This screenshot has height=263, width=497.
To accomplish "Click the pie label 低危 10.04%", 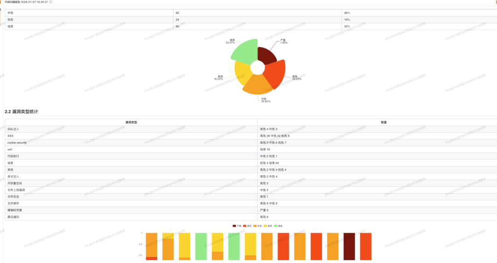I will click(x=219, y=78).
